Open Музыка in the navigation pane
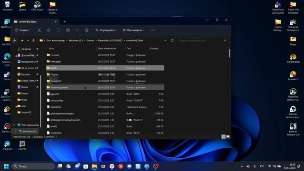 click(x=25, y=74)
